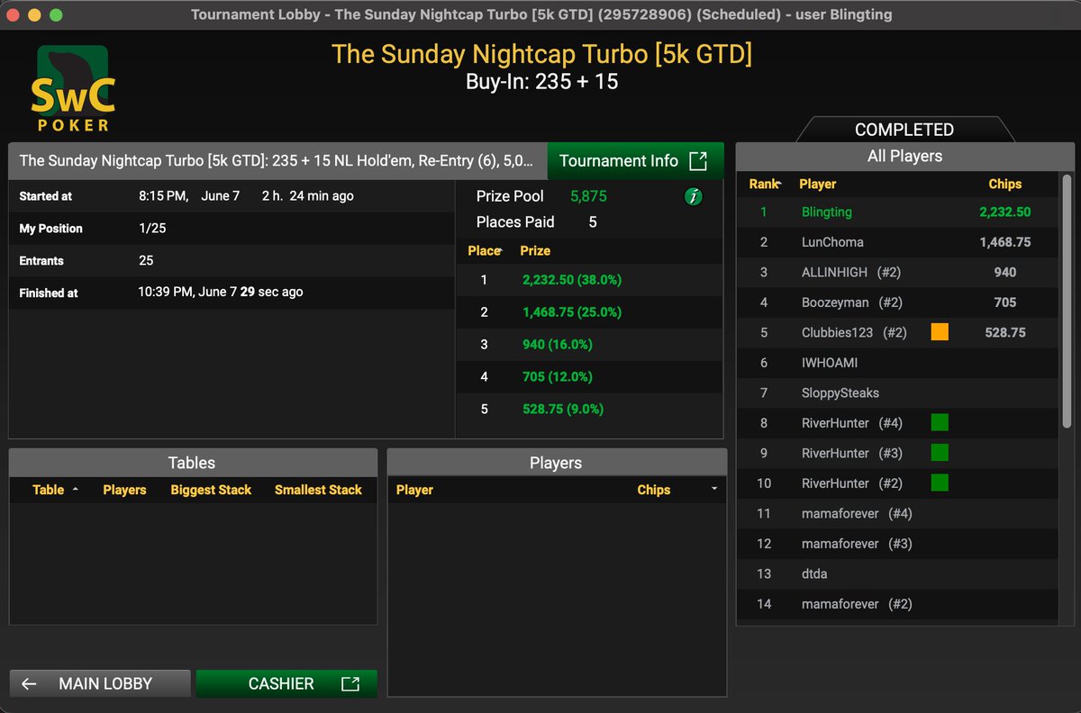This screenshot has height=713, width=1081.
Task: Click the Tables panel header
Action: (x=192, y=463)
